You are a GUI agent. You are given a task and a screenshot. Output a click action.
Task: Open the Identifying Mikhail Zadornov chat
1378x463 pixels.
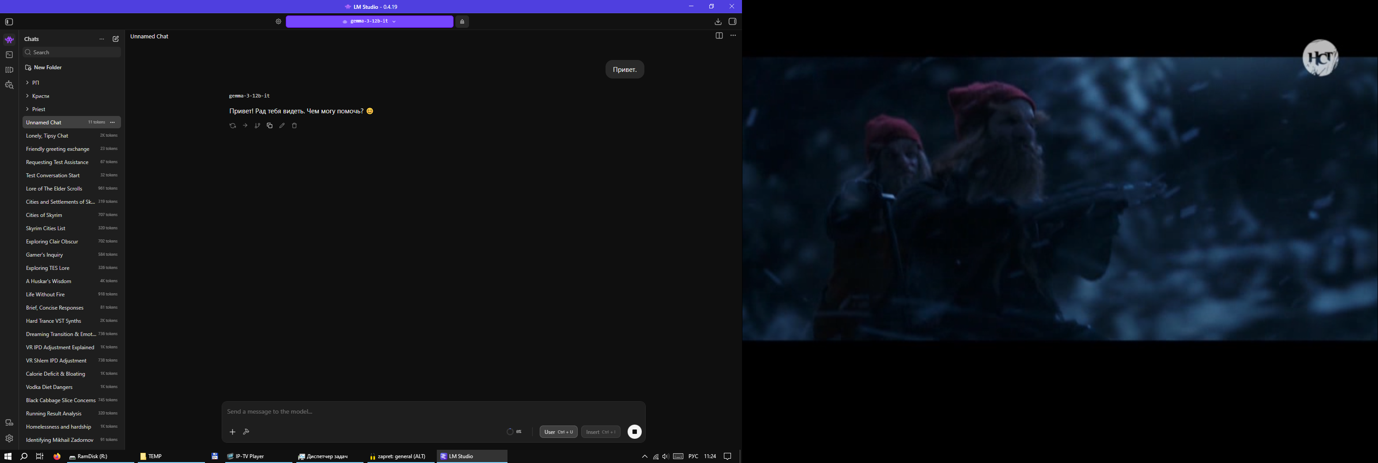pyautogui.click(x=72, y=440)
